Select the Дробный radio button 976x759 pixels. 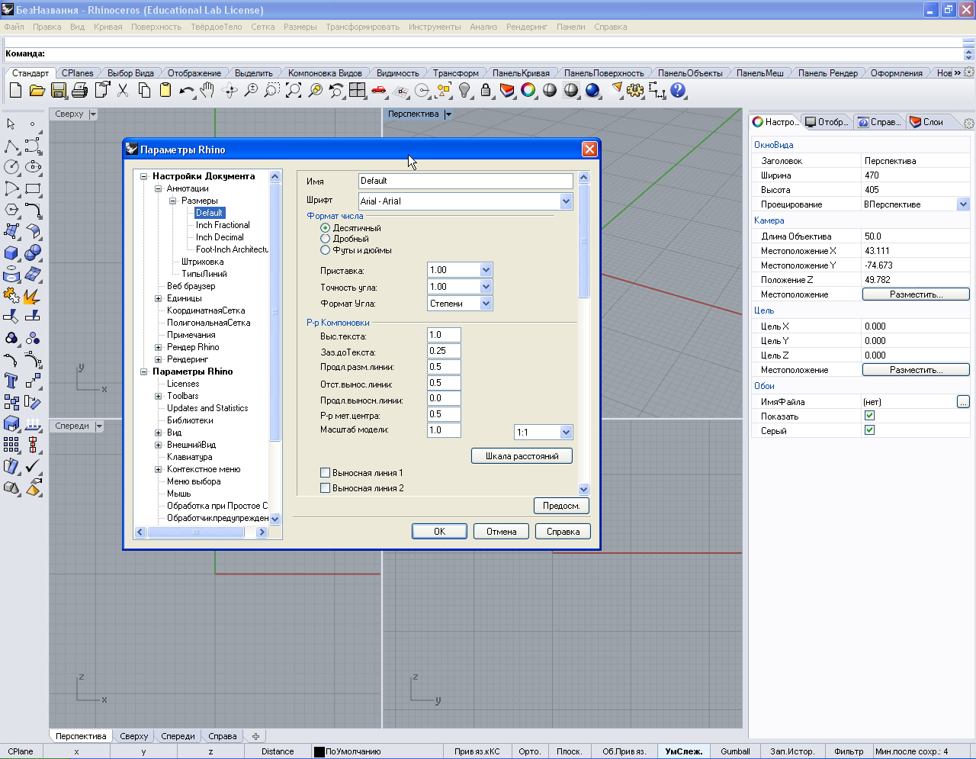click(326, 239)
